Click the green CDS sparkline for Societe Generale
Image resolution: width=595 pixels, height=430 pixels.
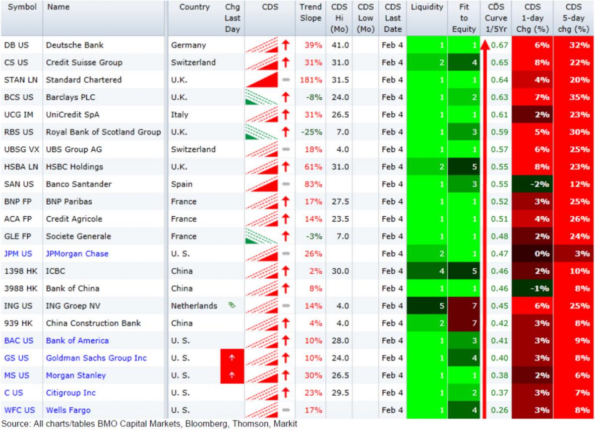click(261, 236)
